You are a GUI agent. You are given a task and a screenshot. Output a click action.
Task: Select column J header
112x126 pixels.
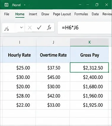[53, 42]
